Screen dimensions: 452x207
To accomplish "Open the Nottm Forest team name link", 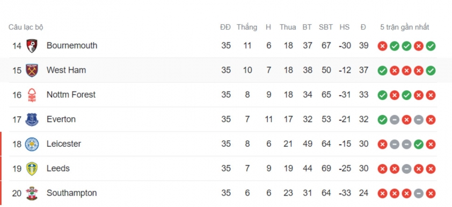I will pos(71,95).
